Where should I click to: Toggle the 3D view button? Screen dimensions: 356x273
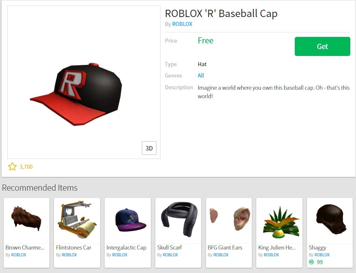pyautogui.click(x=149, y=148)
